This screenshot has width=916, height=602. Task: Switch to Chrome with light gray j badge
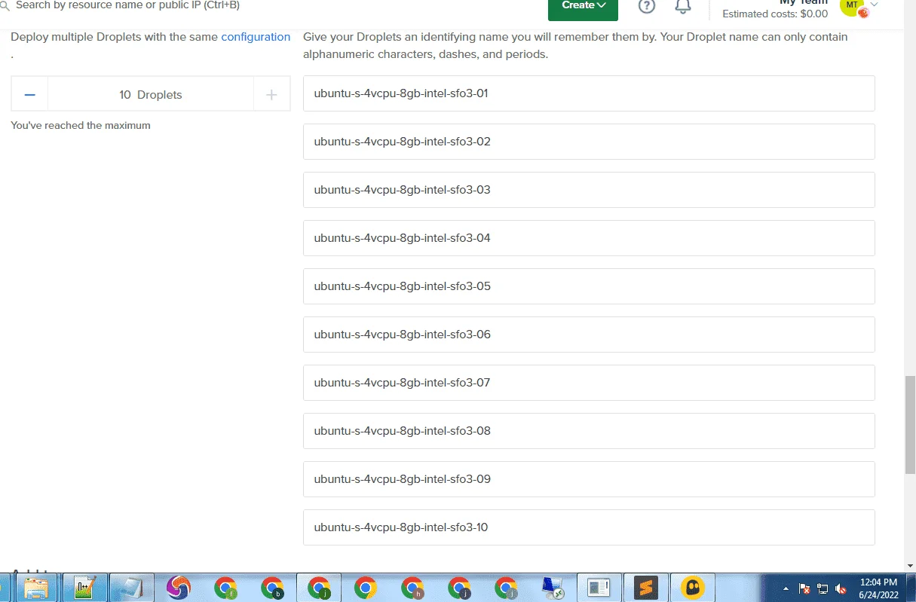tap(506, 588)
